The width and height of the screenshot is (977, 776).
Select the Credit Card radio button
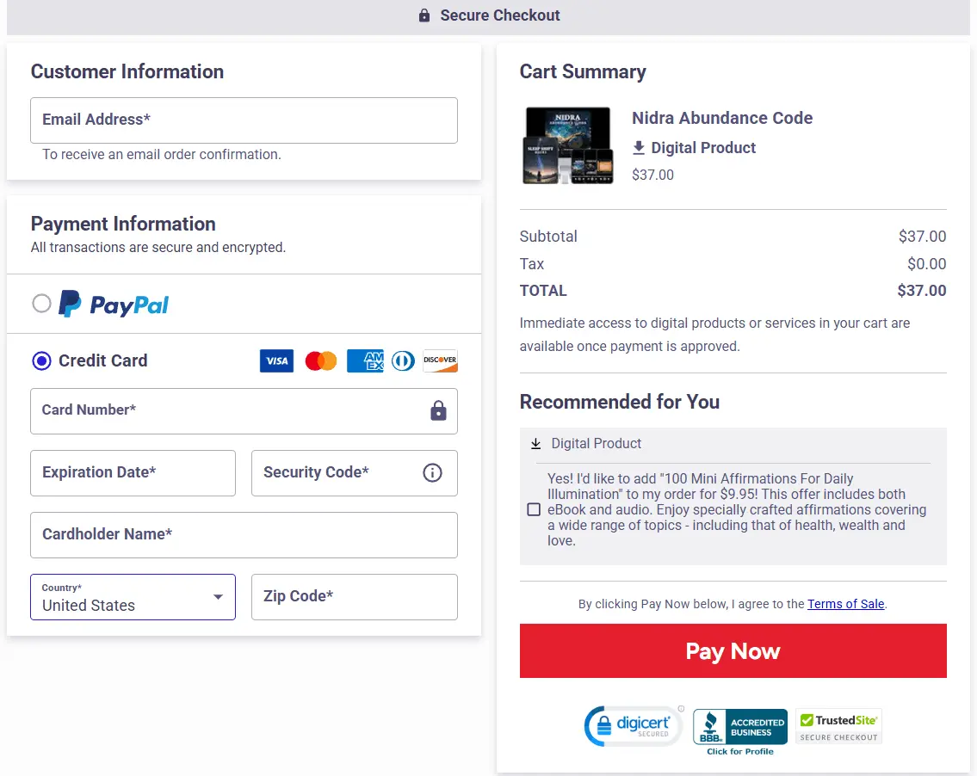41,360
